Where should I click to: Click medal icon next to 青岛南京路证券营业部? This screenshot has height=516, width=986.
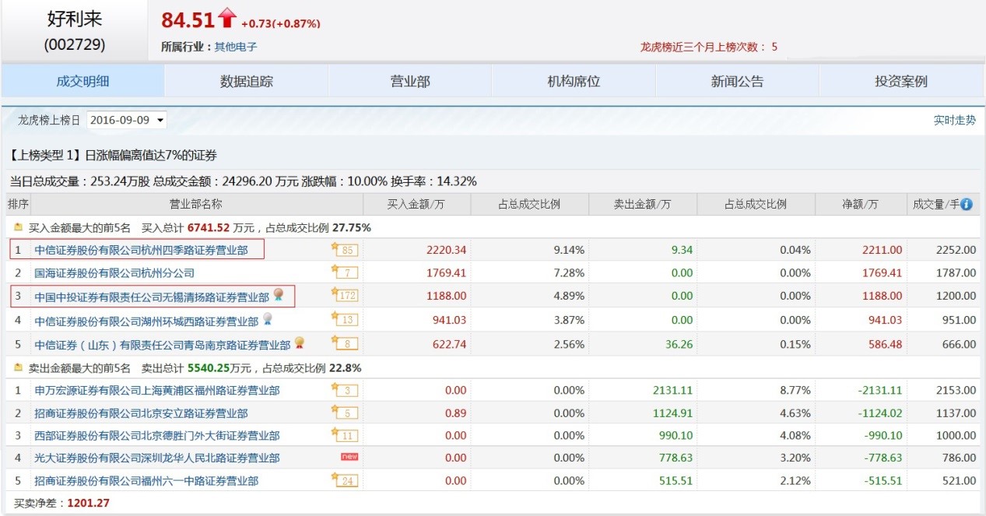click(299, 342)
